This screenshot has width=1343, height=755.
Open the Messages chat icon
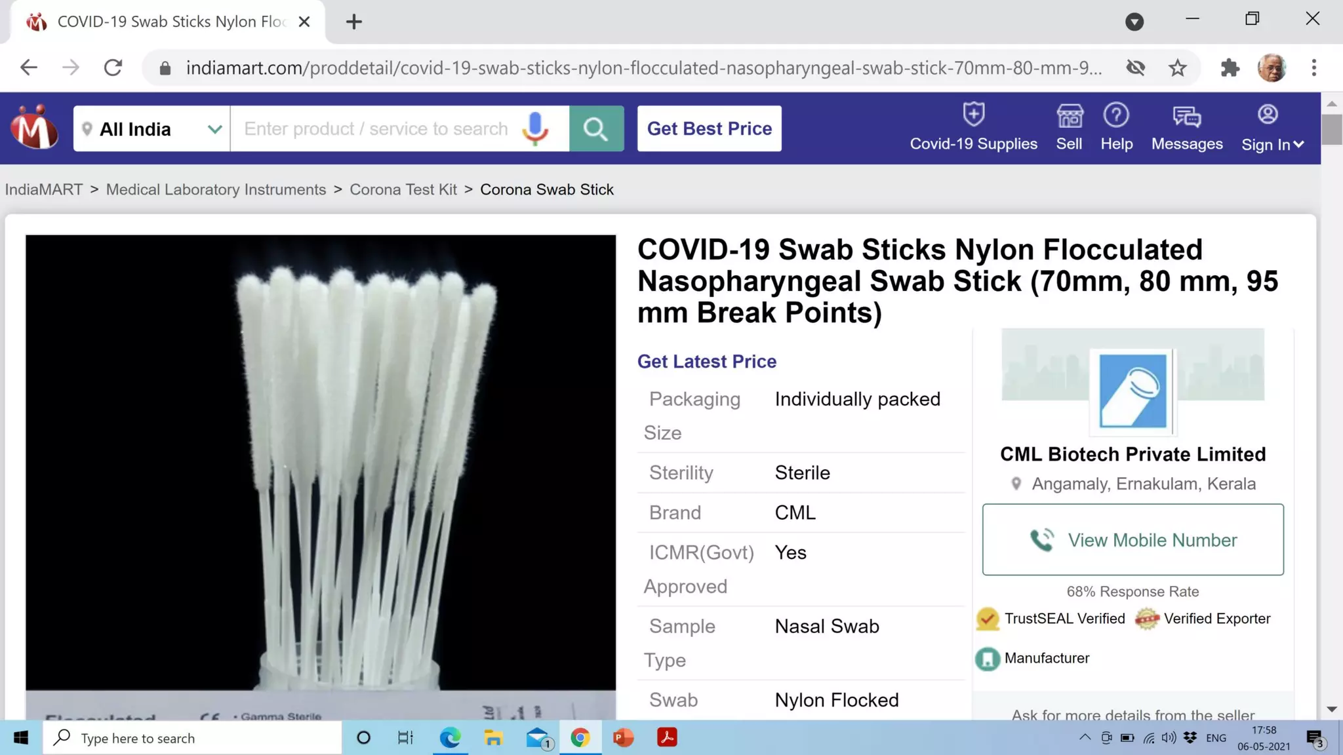(1186, 117)
